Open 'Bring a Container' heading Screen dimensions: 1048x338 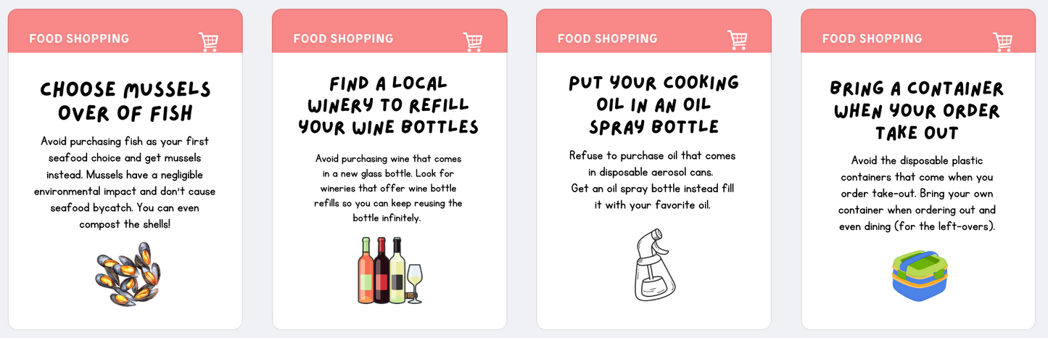click(917, 110)
